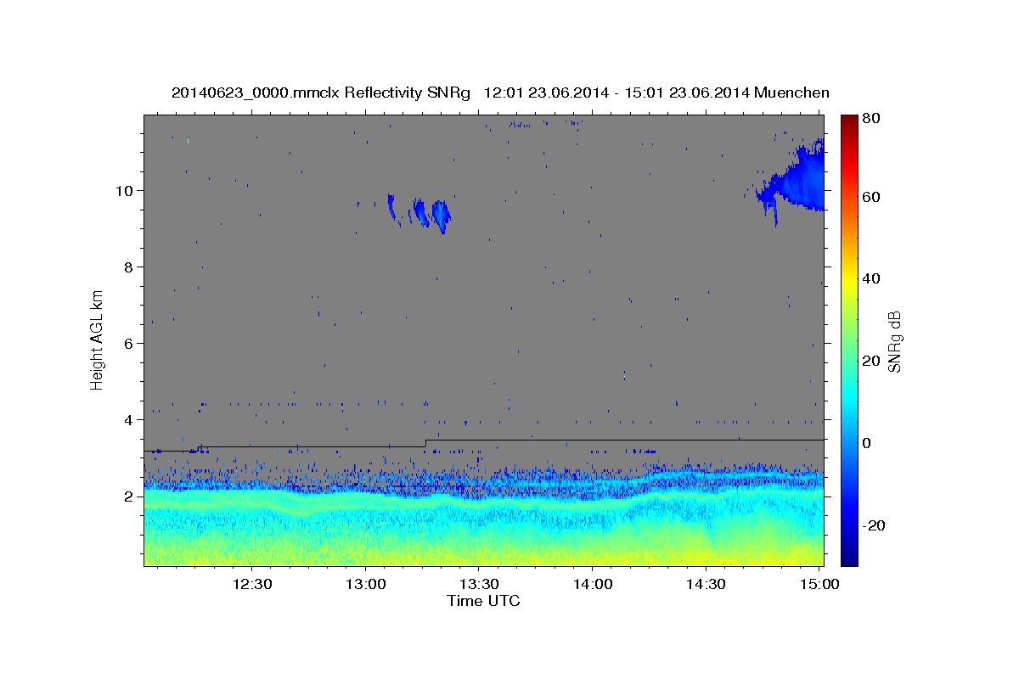The width and height of the screenshot is (1019, 679).
Task: Click the 15:00 time tick label
Action: pos(819,584)
